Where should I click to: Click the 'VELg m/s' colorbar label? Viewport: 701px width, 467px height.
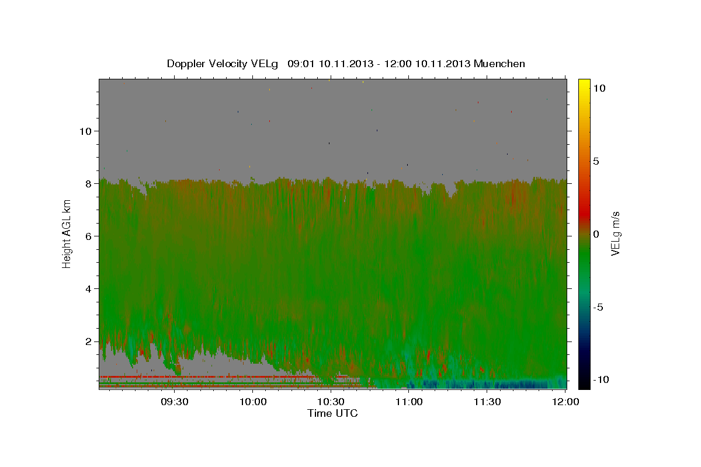point(615,233)
